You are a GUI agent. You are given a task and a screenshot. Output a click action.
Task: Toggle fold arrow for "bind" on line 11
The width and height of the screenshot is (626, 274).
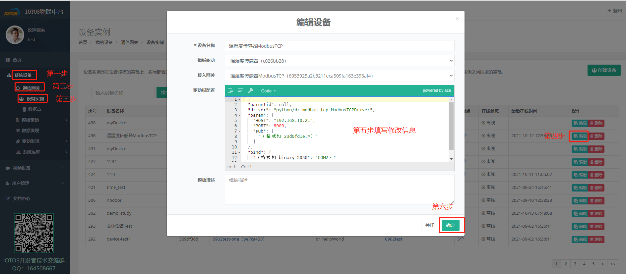(x=239, y=152)
